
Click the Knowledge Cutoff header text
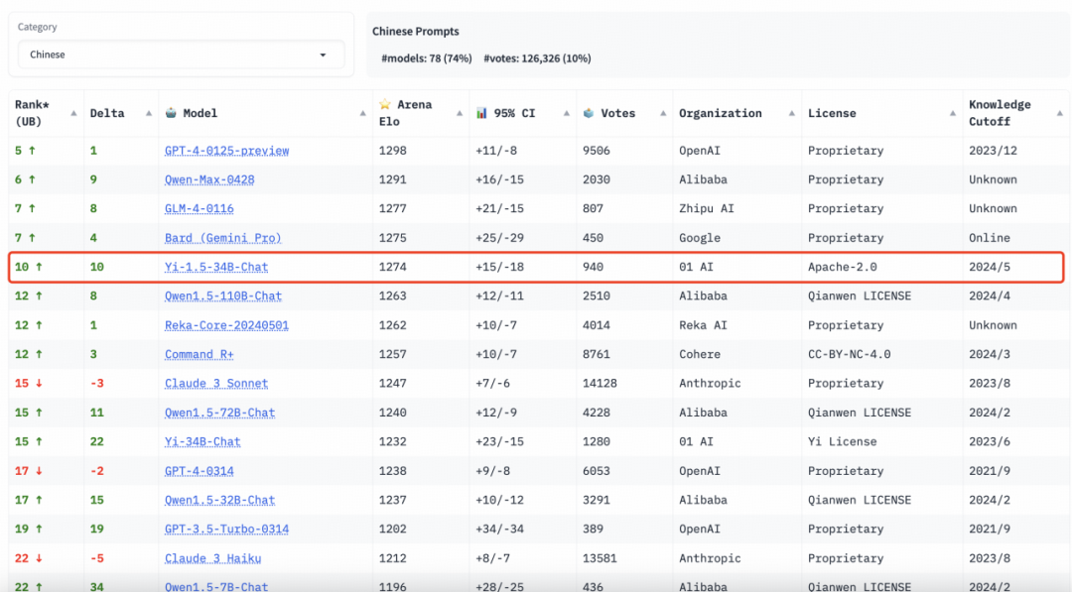tap(1000, 113)
